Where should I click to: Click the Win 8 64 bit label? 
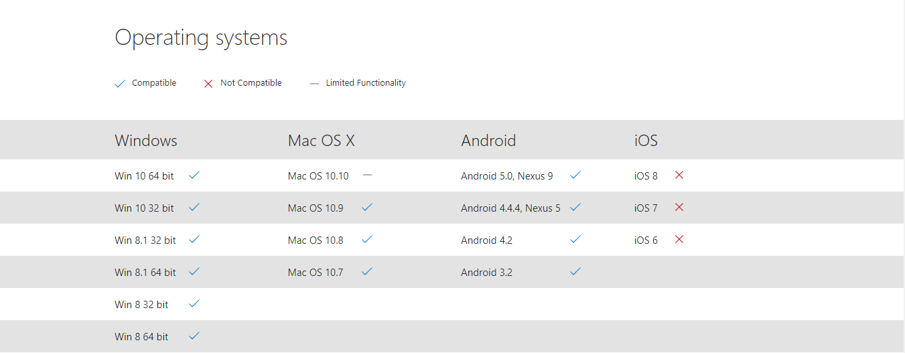pyautogui.click(x=141, y=336)
